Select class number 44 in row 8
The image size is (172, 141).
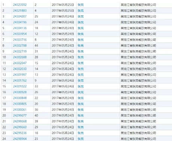tap(36, 46)
